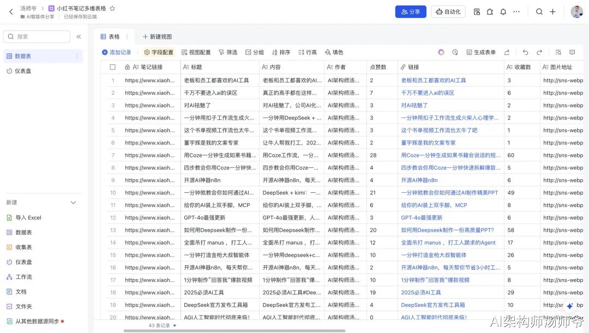Click 新建视图 to create a view
This screenshot has height=333, width=589.
pyautogui.click(x=157, y=37)
